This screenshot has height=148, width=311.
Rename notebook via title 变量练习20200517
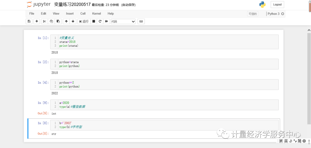[72, 5]
